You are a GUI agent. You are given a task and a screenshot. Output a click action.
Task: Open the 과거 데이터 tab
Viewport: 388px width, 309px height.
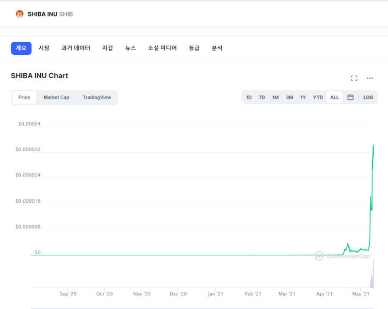[76, 48]
